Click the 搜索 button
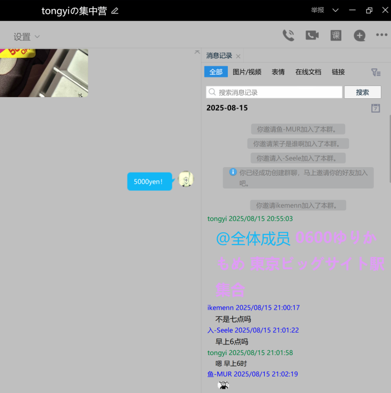 click(362, 92)
